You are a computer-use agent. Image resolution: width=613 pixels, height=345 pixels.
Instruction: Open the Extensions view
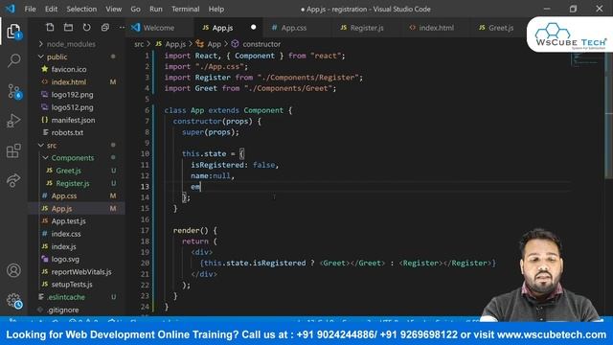(13, 150)
